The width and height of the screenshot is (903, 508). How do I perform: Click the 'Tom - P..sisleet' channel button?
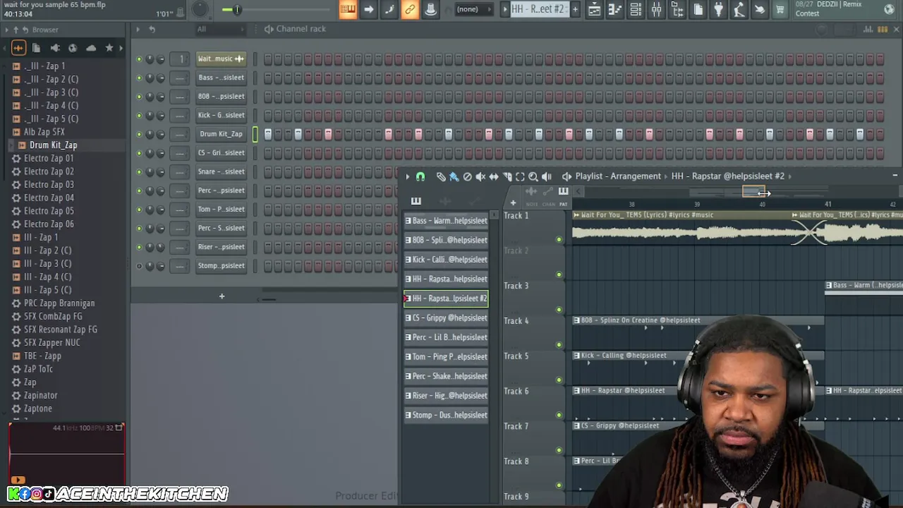pos(221,209)
